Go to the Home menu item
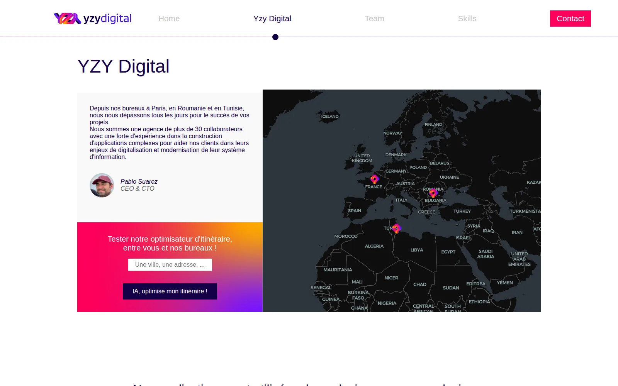This screenshot has width=618, height=386. (x=169, y=19)
